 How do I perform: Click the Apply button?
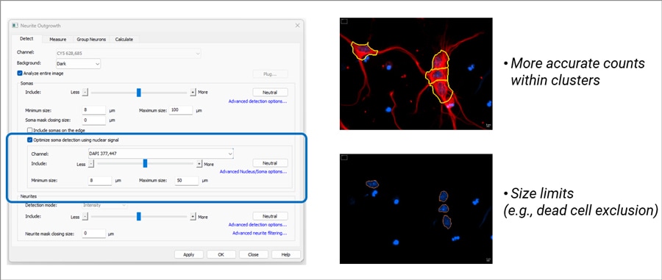tap(189, 254)
